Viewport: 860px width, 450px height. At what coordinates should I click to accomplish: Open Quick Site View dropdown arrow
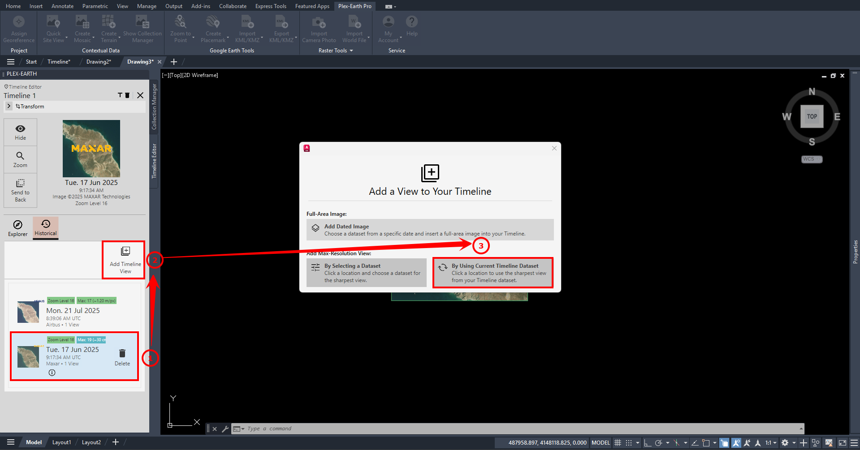coord(66,37)
